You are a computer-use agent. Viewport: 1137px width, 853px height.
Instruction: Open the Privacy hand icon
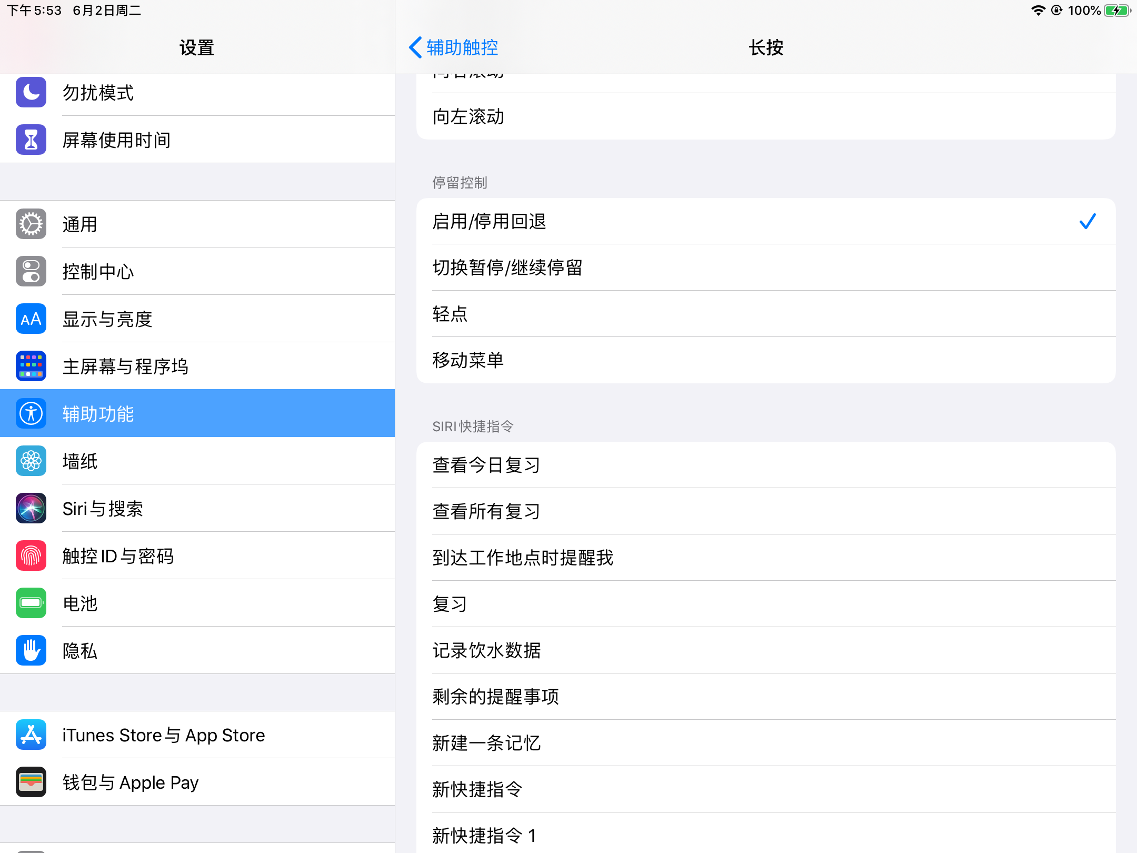coord(31,651)
